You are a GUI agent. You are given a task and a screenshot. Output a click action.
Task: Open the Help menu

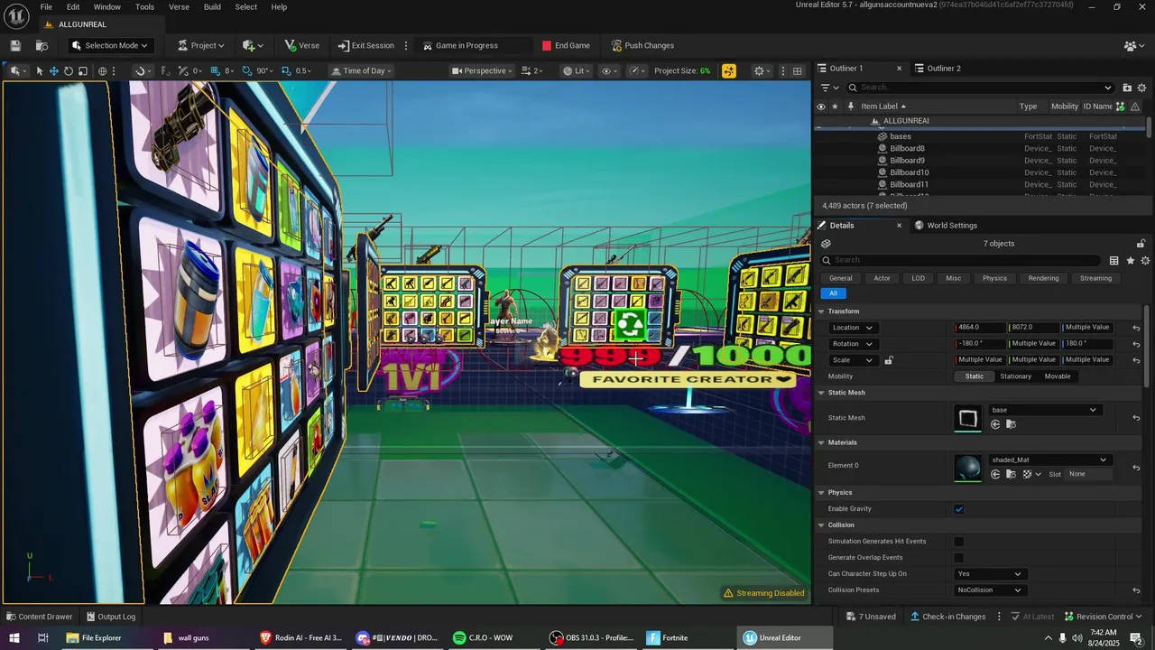[x=279, y=6]
